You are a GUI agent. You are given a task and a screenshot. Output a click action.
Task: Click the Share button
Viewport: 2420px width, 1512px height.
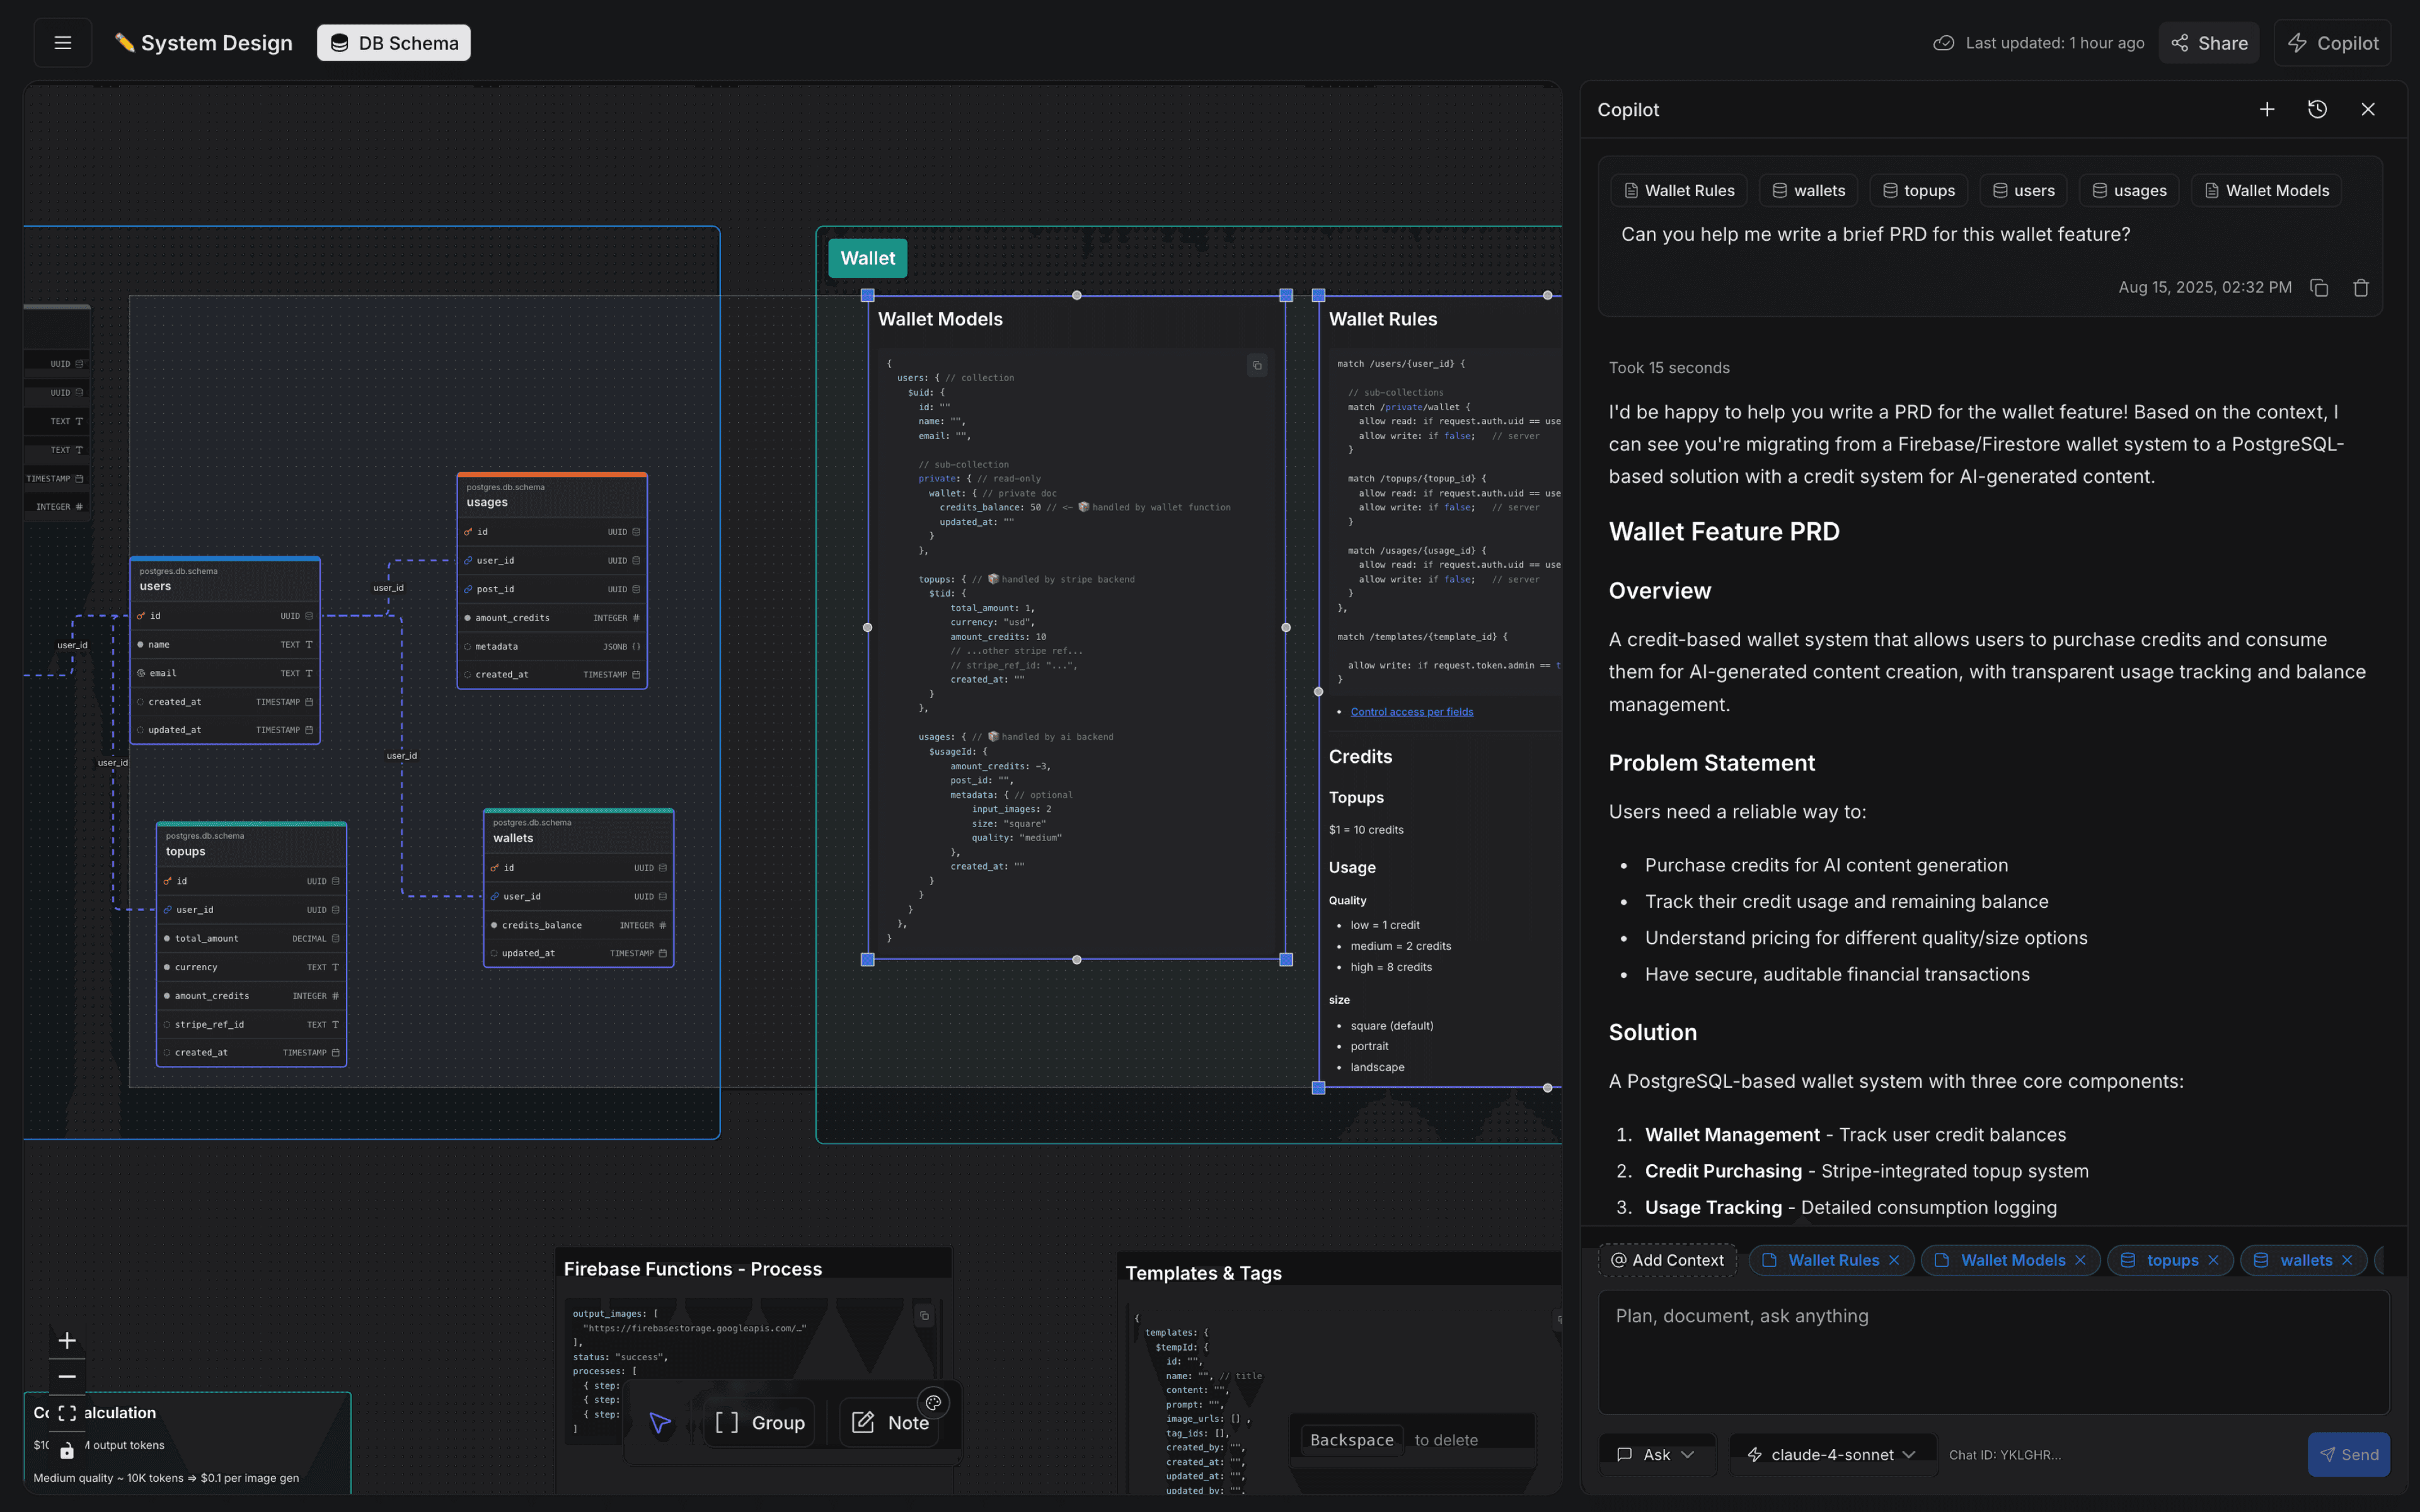pyautogui.click(x=2208, y=42)
